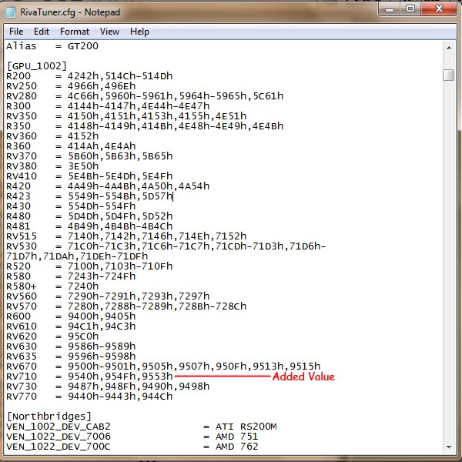The height and width of the screenshot is (462, 462).
Task: Click the RV560 line
Action: (x=108, y=296)
